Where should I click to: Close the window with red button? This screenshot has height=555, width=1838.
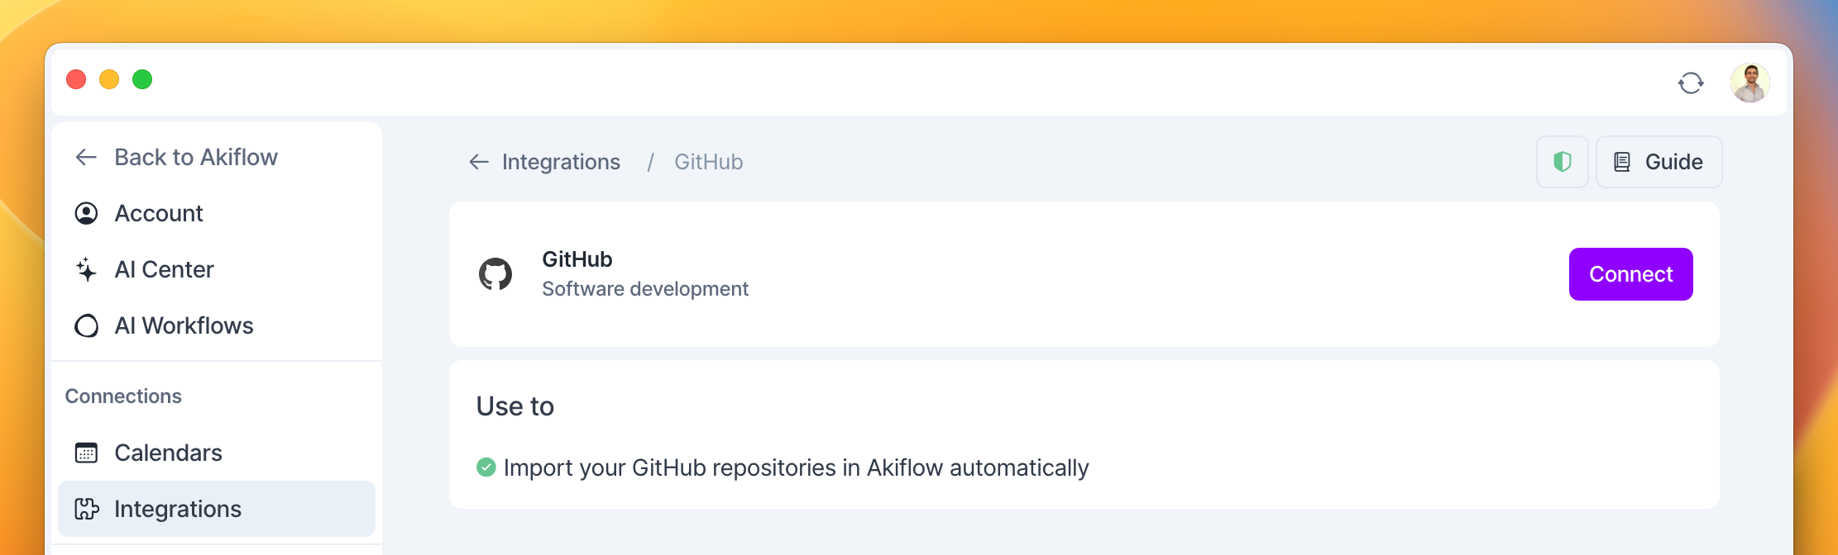pyautogui.click(x=76, y=79)
